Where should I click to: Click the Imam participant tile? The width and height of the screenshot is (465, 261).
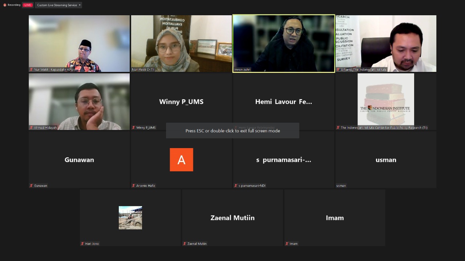click(x=335, y=218)
